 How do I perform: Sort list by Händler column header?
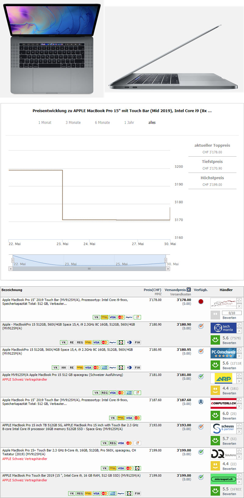tap(226, 290)
